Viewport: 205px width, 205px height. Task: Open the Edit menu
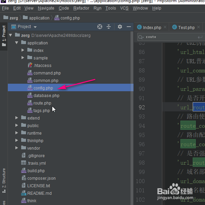[17, 8]
